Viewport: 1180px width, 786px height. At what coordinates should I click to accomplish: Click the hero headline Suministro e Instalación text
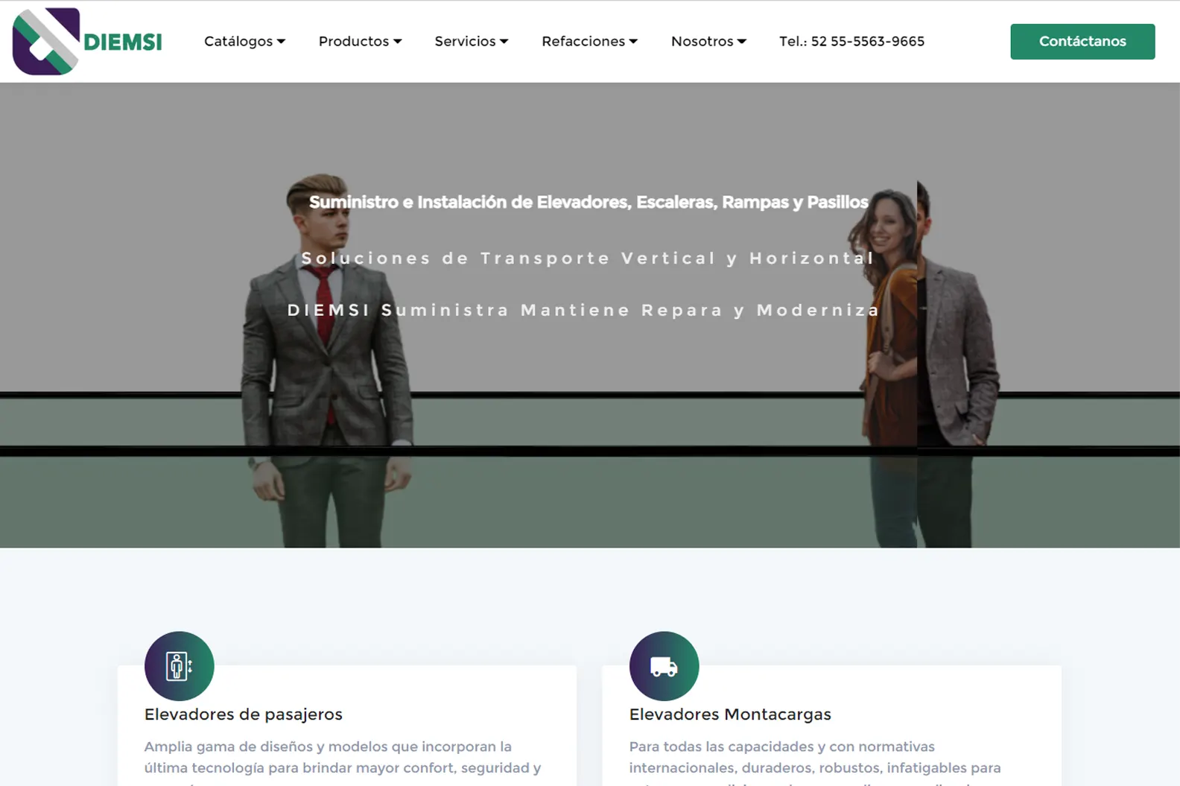pyautogui.click(x=589, y=202)
